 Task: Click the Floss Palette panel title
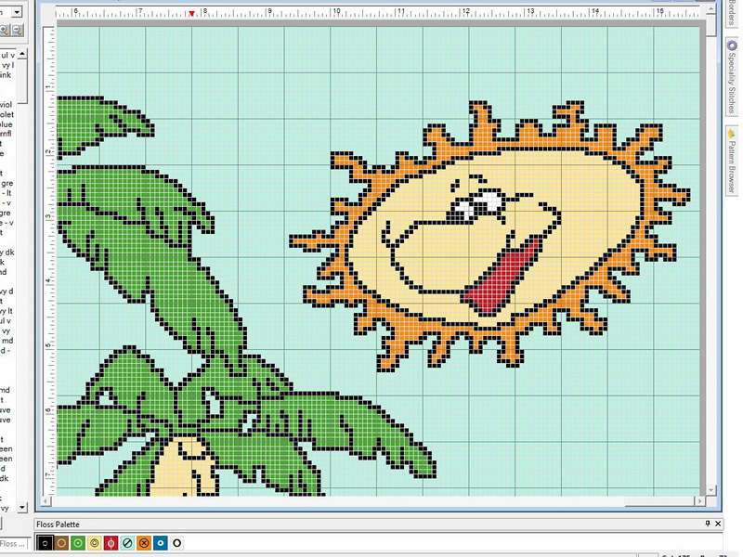point(58,524)
